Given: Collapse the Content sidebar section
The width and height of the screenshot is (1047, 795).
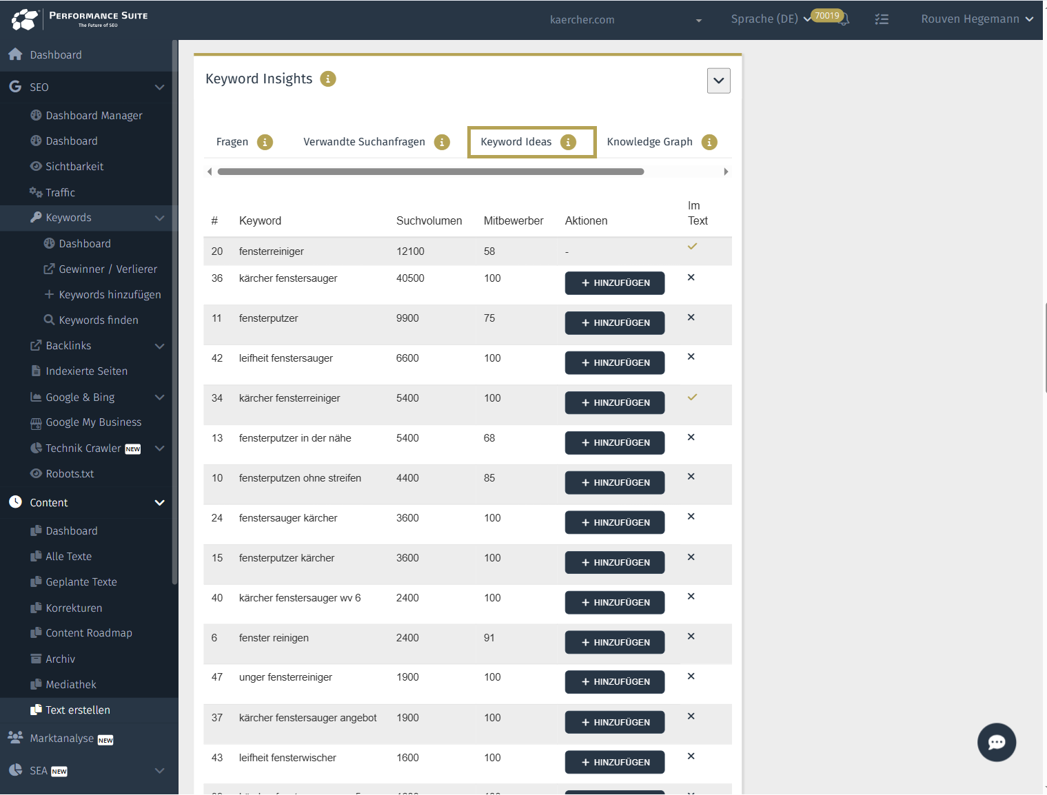Looking at the screenshot, I should point(159,503).
